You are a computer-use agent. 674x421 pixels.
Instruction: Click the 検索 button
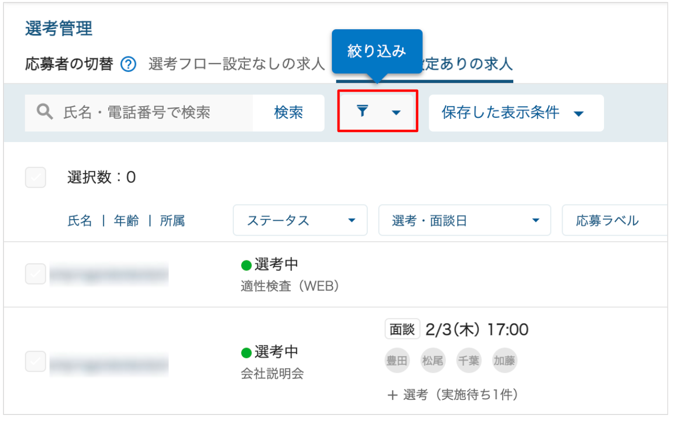pyautogui.click(x=289, y=112)
